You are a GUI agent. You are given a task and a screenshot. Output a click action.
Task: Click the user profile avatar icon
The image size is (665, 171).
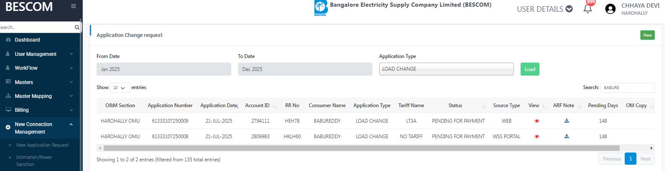610,9
